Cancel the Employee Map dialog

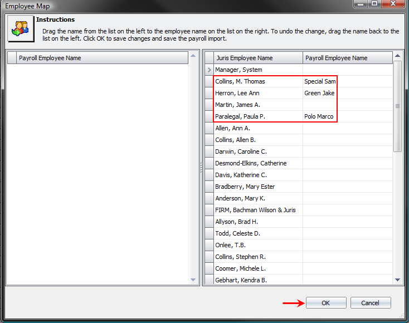(x=371, y=303)
